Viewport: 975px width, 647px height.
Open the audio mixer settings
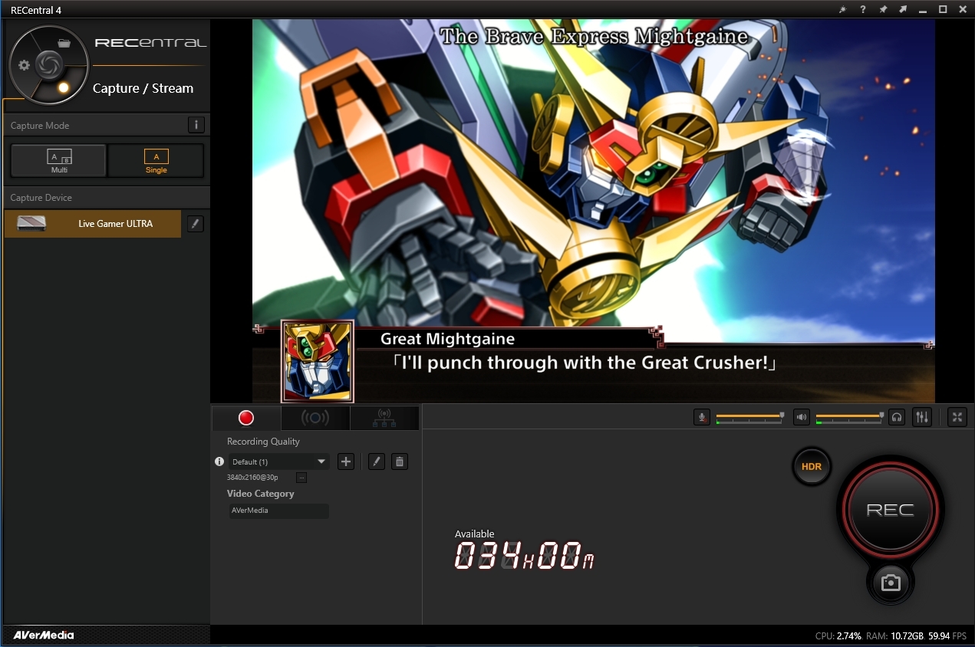tap(923, 417)
